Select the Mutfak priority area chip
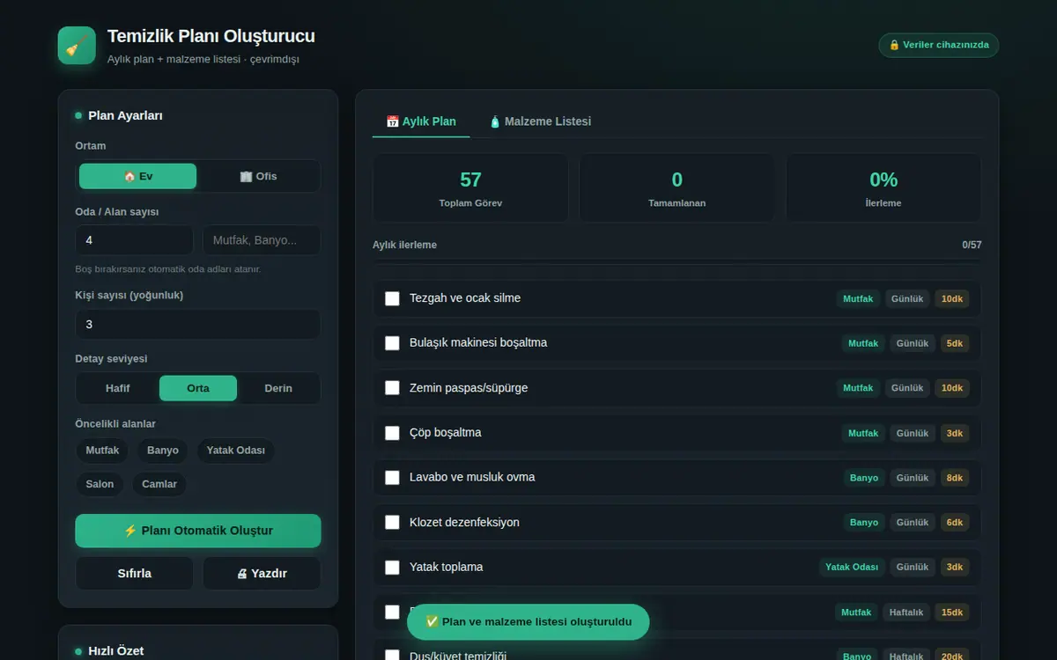This screenshot has width=1057, height=660. click(x=102, y=451)
